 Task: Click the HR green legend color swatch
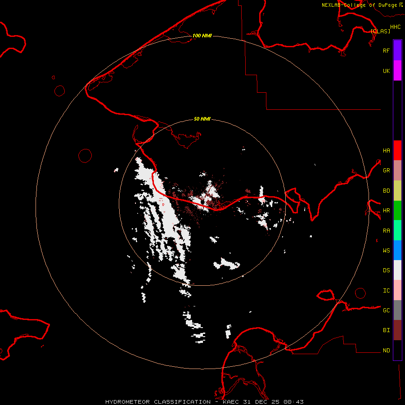coord(397,211)
